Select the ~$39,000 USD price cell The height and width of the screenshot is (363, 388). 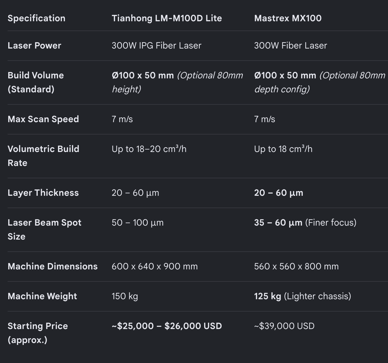(x=284, y=326)
